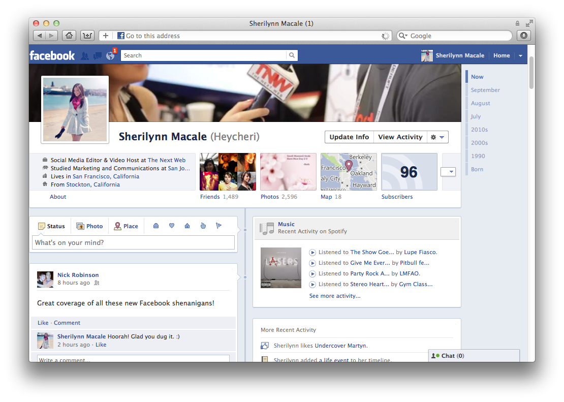Image resolution: width=564 pixels, height=402 pixels.
Task: Click the house living life event icon
Action: tap(187, 226)
